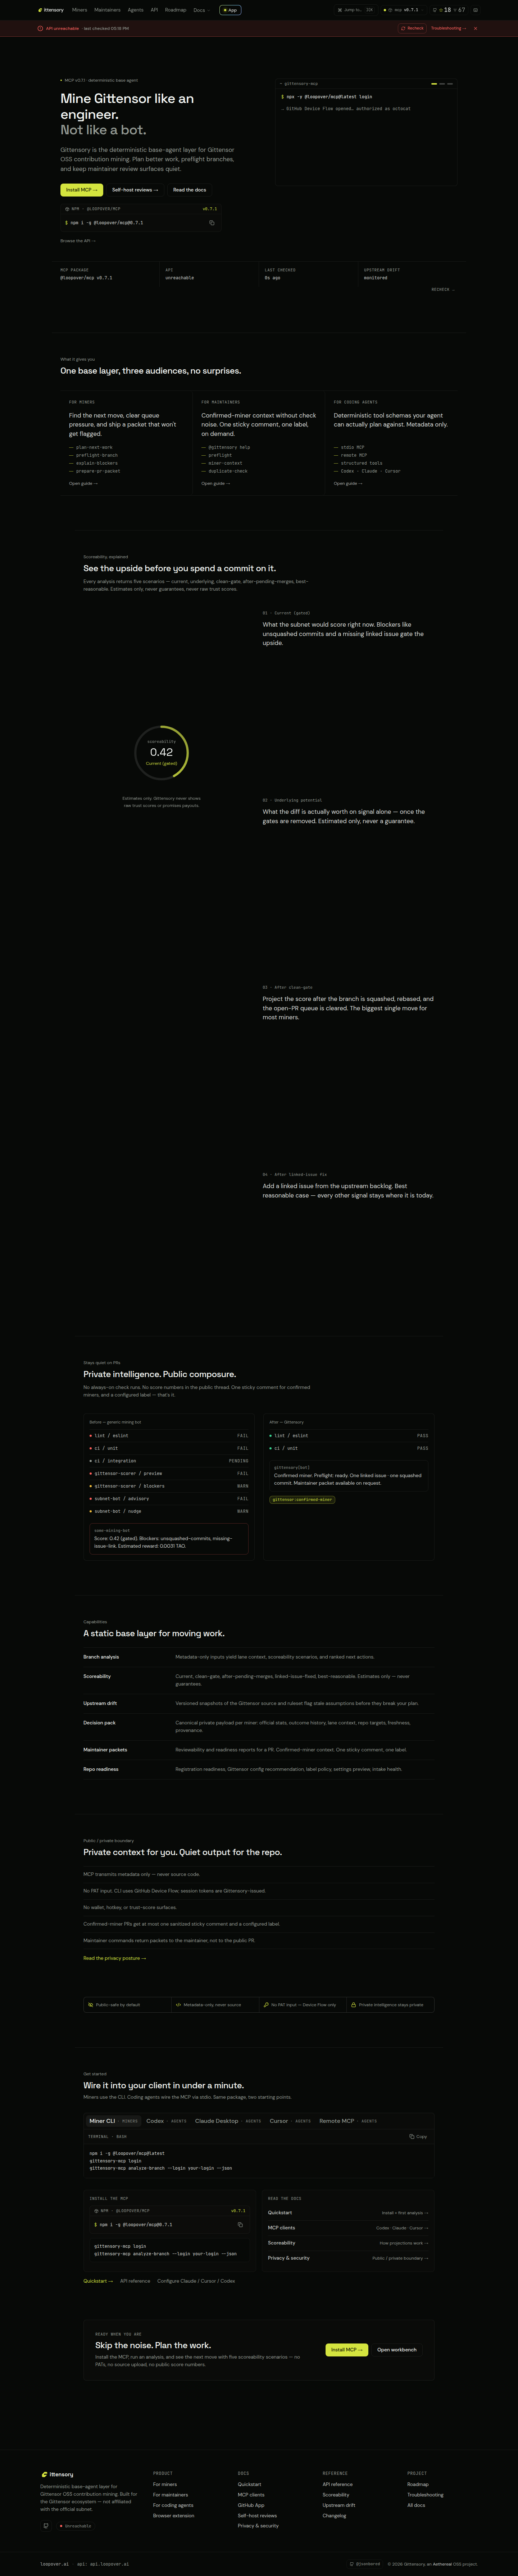Select the Miner CLI tab
This screenshot has height=2576, width=518.
(114, 2121)
